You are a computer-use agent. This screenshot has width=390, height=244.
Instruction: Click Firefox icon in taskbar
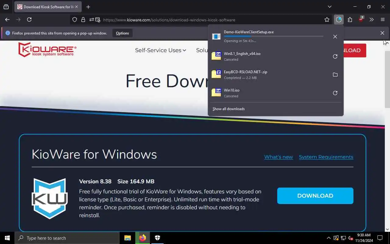coord(143,238)
